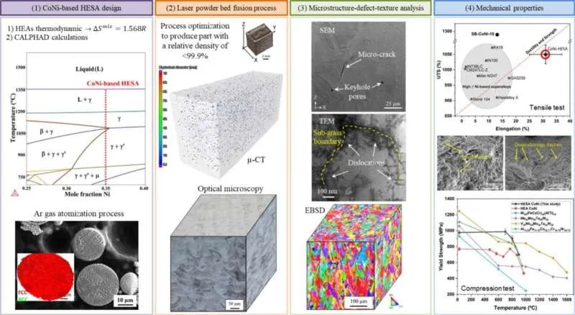Select the red-circled CoNi-HESA data marker
Image resolution: width=575 pixels, height=315 pixels.
click(x=545, y=55)
